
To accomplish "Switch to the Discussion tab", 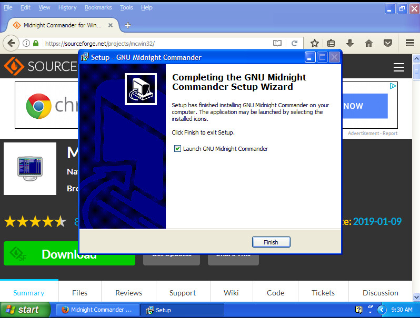I will click(x=381, y=293).
